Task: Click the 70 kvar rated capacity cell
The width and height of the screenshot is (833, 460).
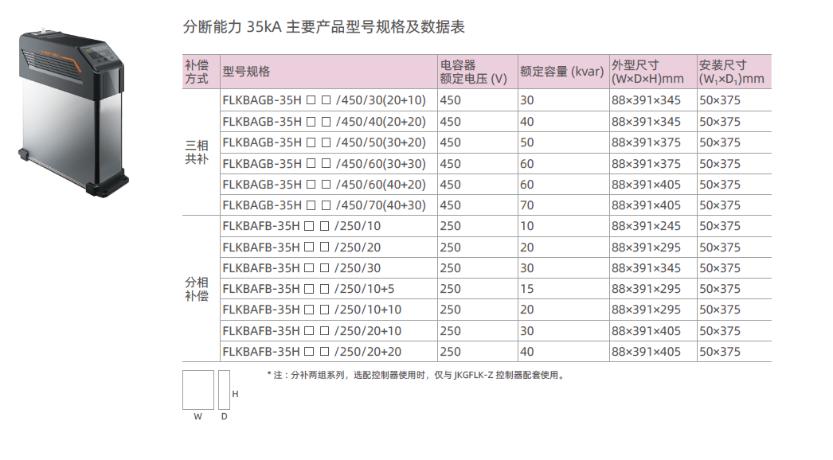Action: click(x=527, y=205)
